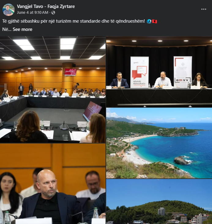This screenshot has width=212, height=224.
Task: Click the centre speaker in the white shirt
Action: tap(163, 80)
